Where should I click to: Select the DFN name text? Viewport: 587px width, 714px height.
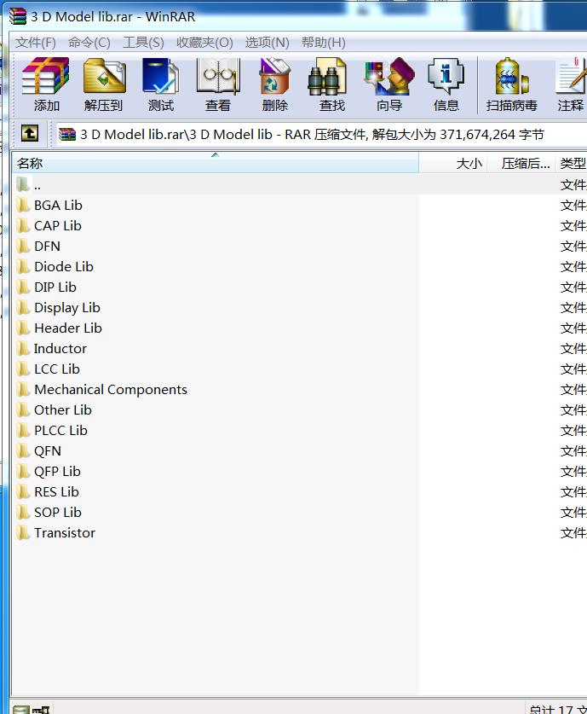(48, 247)
